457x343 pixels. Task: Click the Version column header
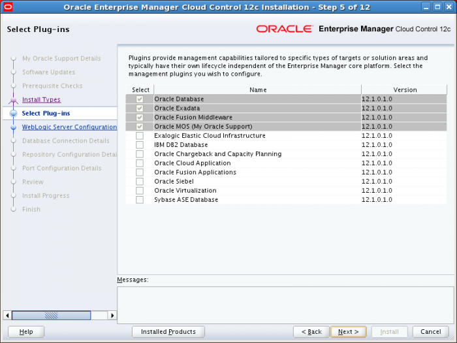(x=404, y=90)
